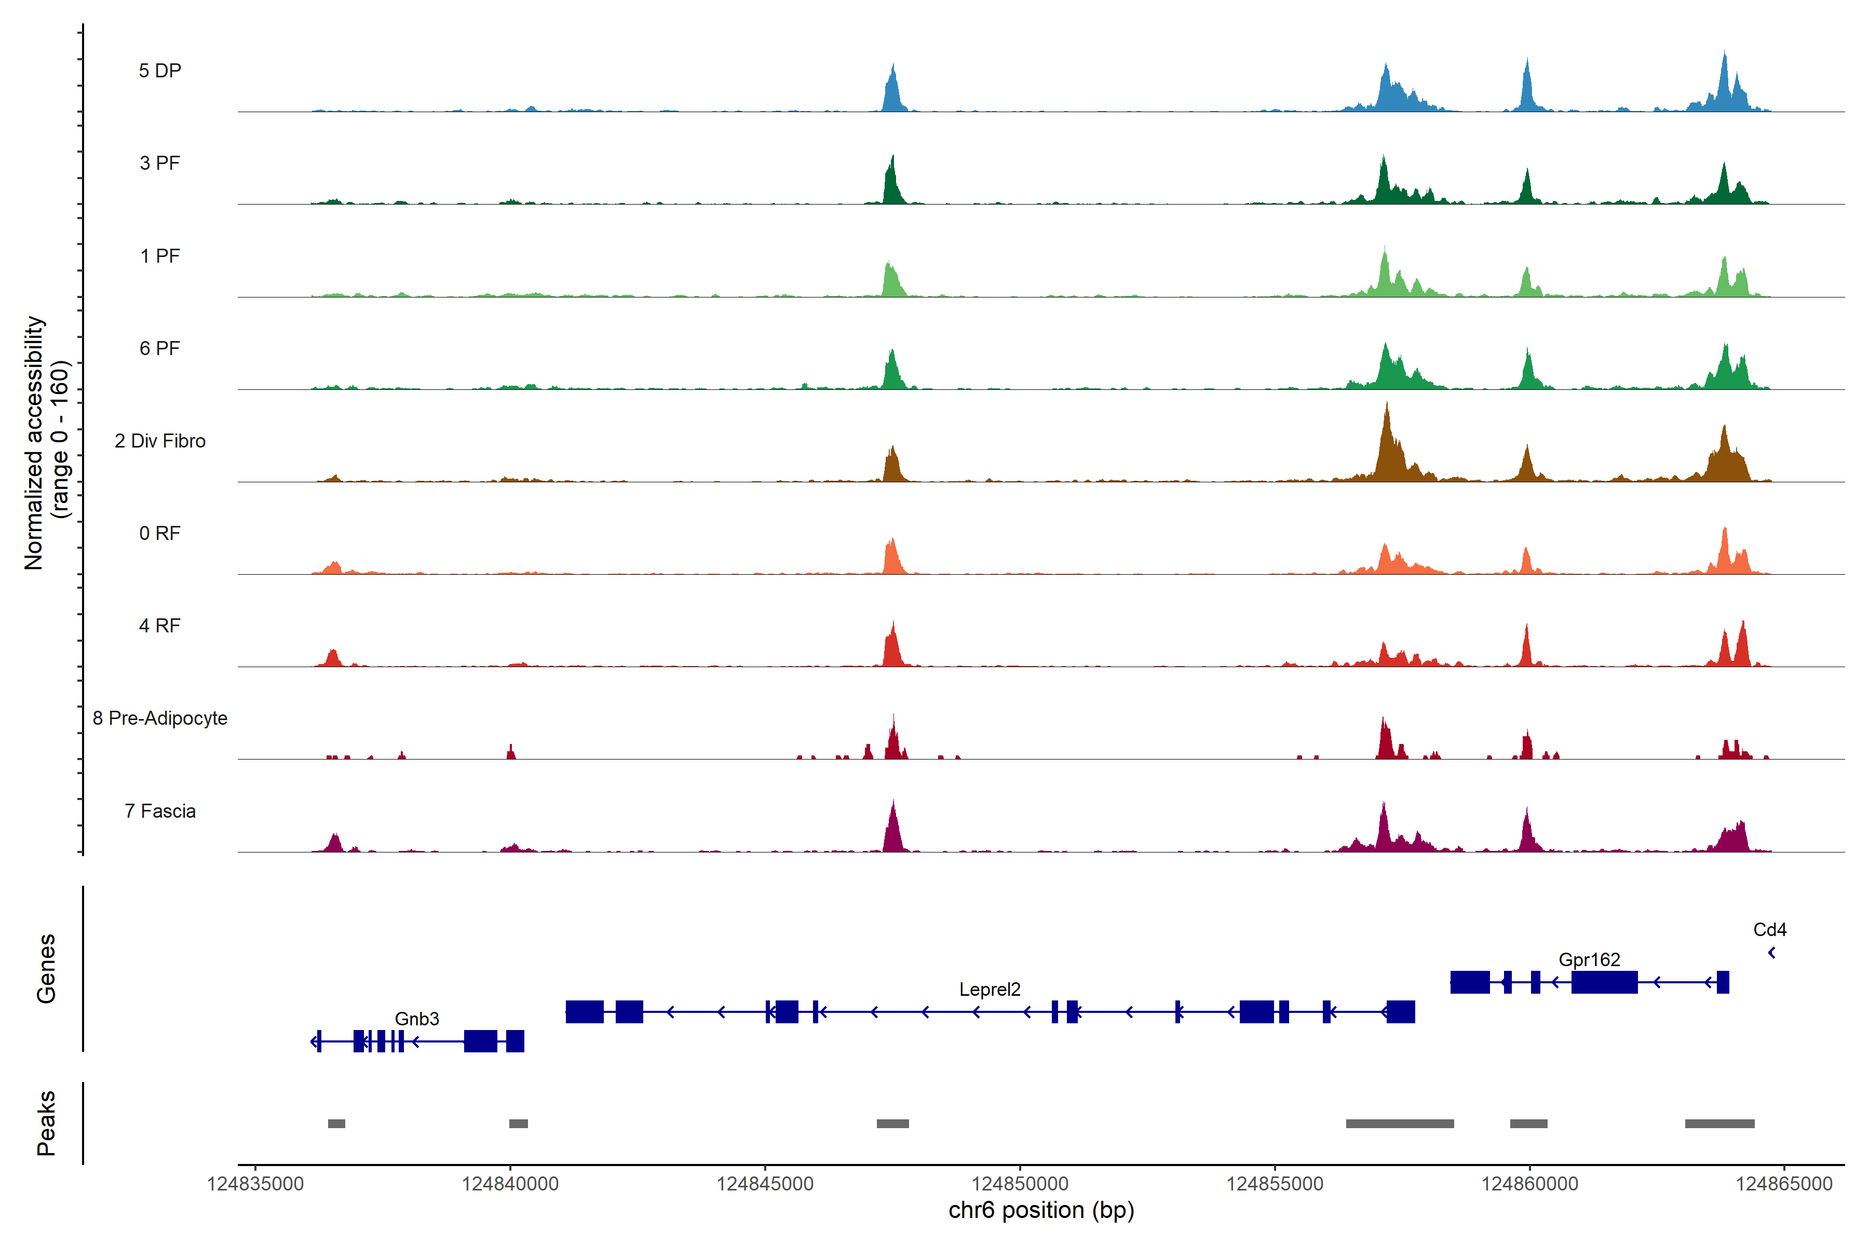
Task: Click the Leprel2 gene label
Action: [990, 990]
